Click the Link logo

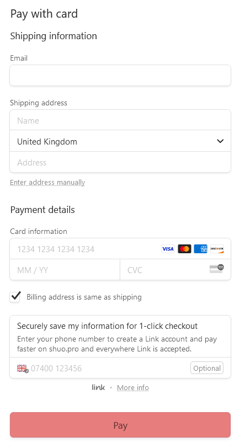click(x=98, y=387)
